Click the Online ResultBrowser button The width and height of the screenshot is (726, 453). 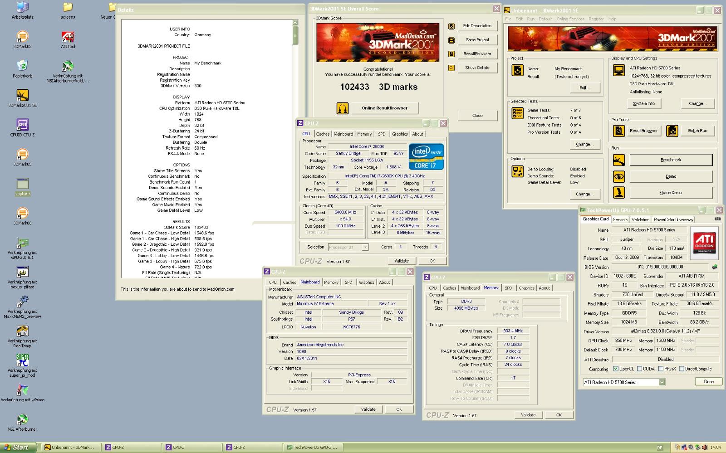tap(384, 108)
